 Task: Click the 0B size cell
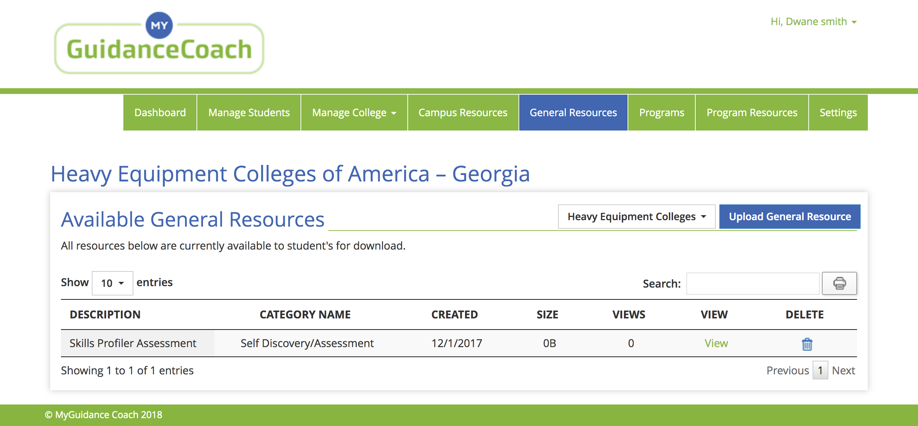549,343
